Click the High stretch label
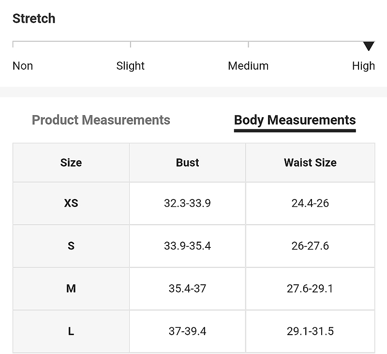The image size is (387, 354). click(363, 66)
